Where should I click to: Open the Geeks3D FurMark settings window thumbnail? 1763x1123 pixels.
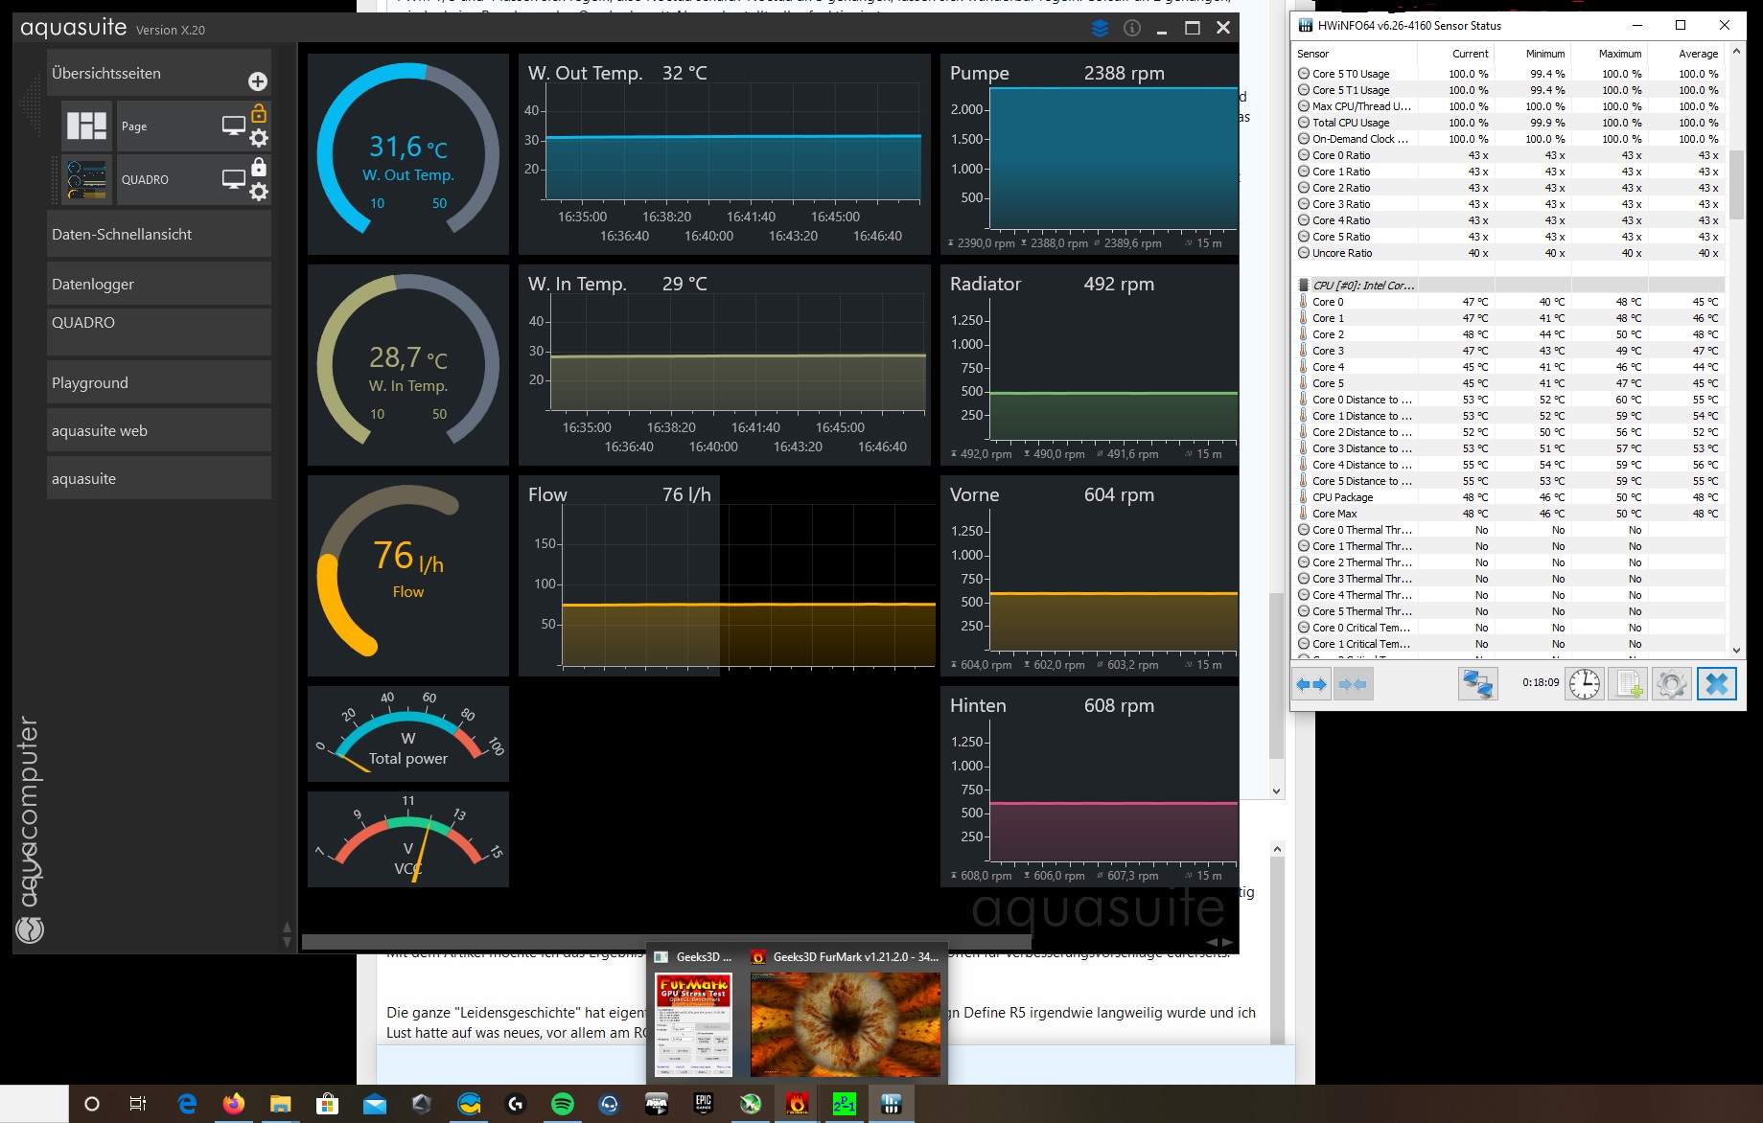693,1024
